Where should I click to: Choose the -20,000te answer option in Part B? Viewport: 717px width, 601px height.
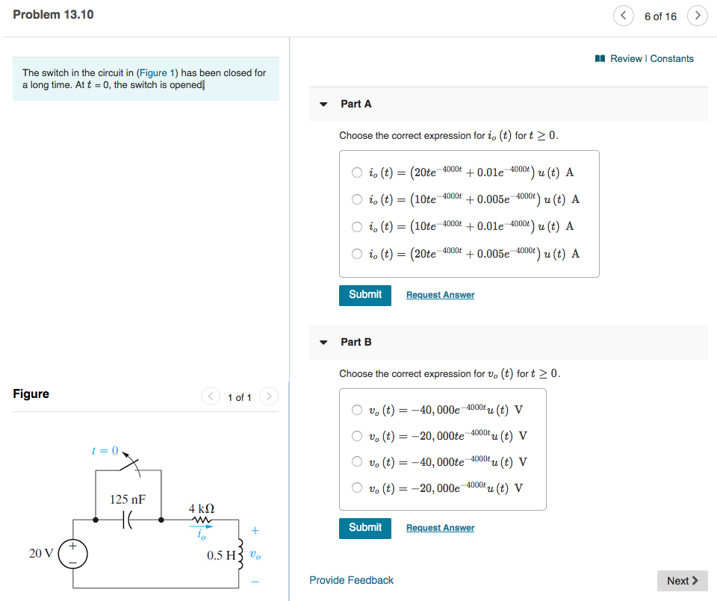tap(357, 436)
